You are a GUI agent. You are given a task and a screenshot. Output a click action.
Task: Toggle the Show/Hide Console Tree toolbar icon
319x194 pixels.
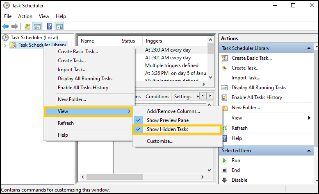(x=37, y=27)
